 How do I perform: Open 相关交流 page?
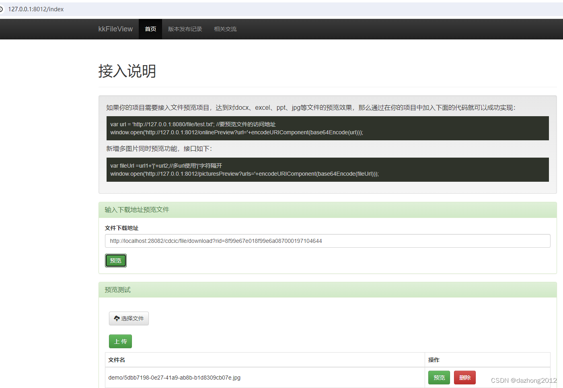coord(225,29)
